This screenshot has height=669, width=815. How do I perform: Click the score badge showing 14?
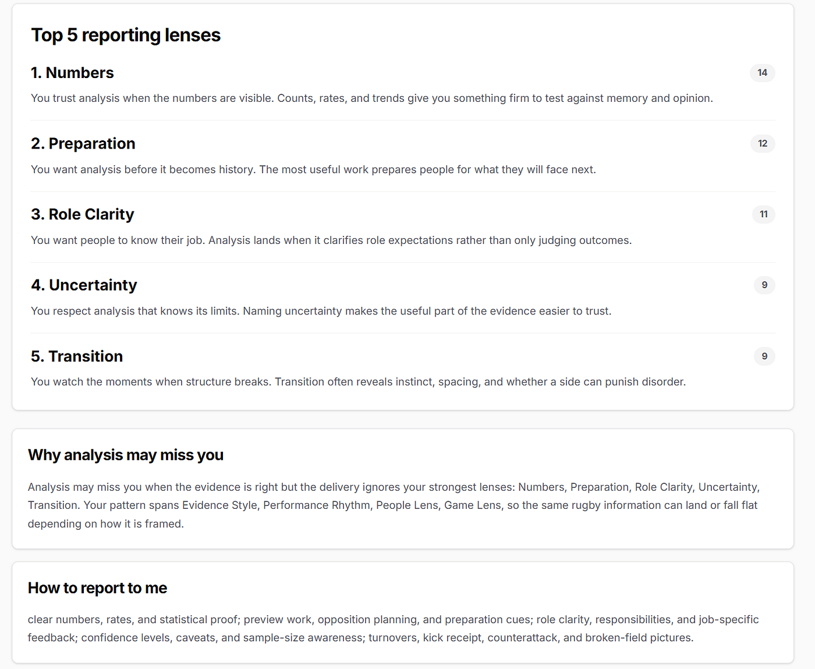point(762,73)
